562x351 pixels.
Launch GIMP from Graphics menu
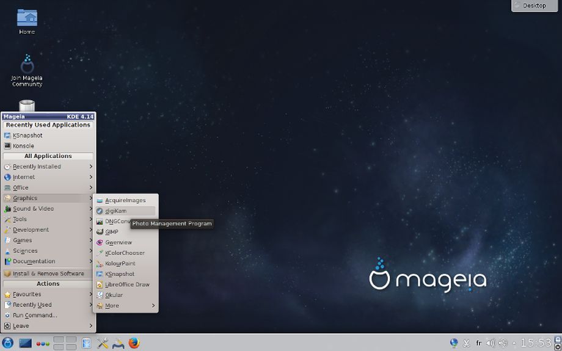click(x=112, y=232)
